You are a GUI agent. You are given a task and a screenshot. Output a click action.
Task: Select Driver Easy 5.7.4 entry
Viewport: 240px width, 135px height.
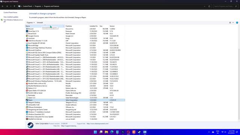(75, 31)
